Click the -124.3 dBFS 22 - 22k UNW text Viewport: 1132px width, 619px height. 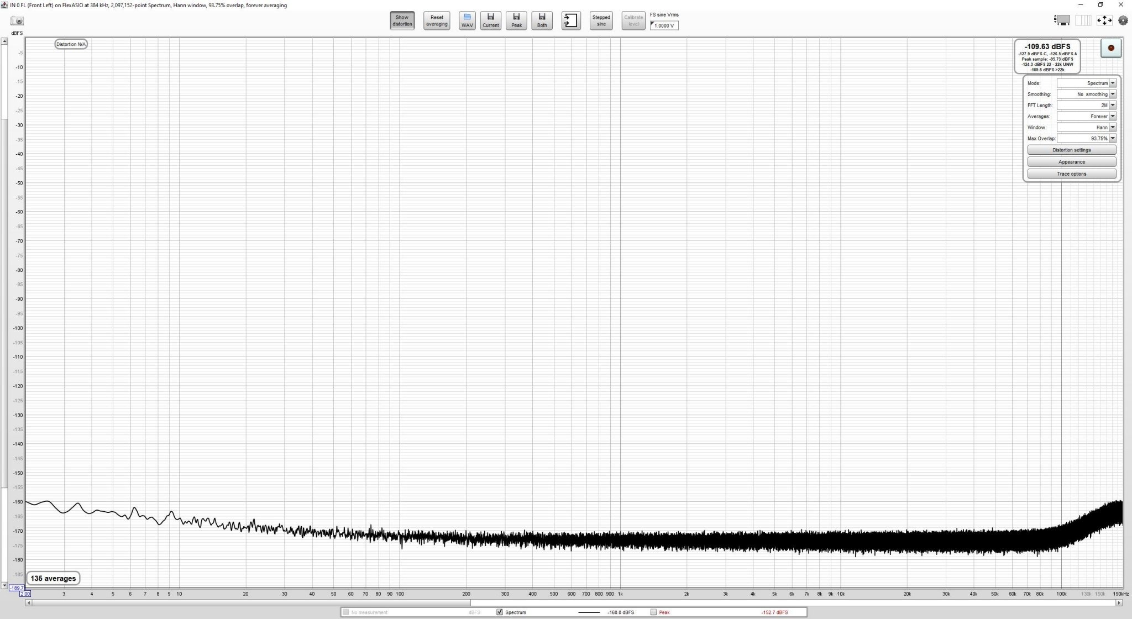1047,64
